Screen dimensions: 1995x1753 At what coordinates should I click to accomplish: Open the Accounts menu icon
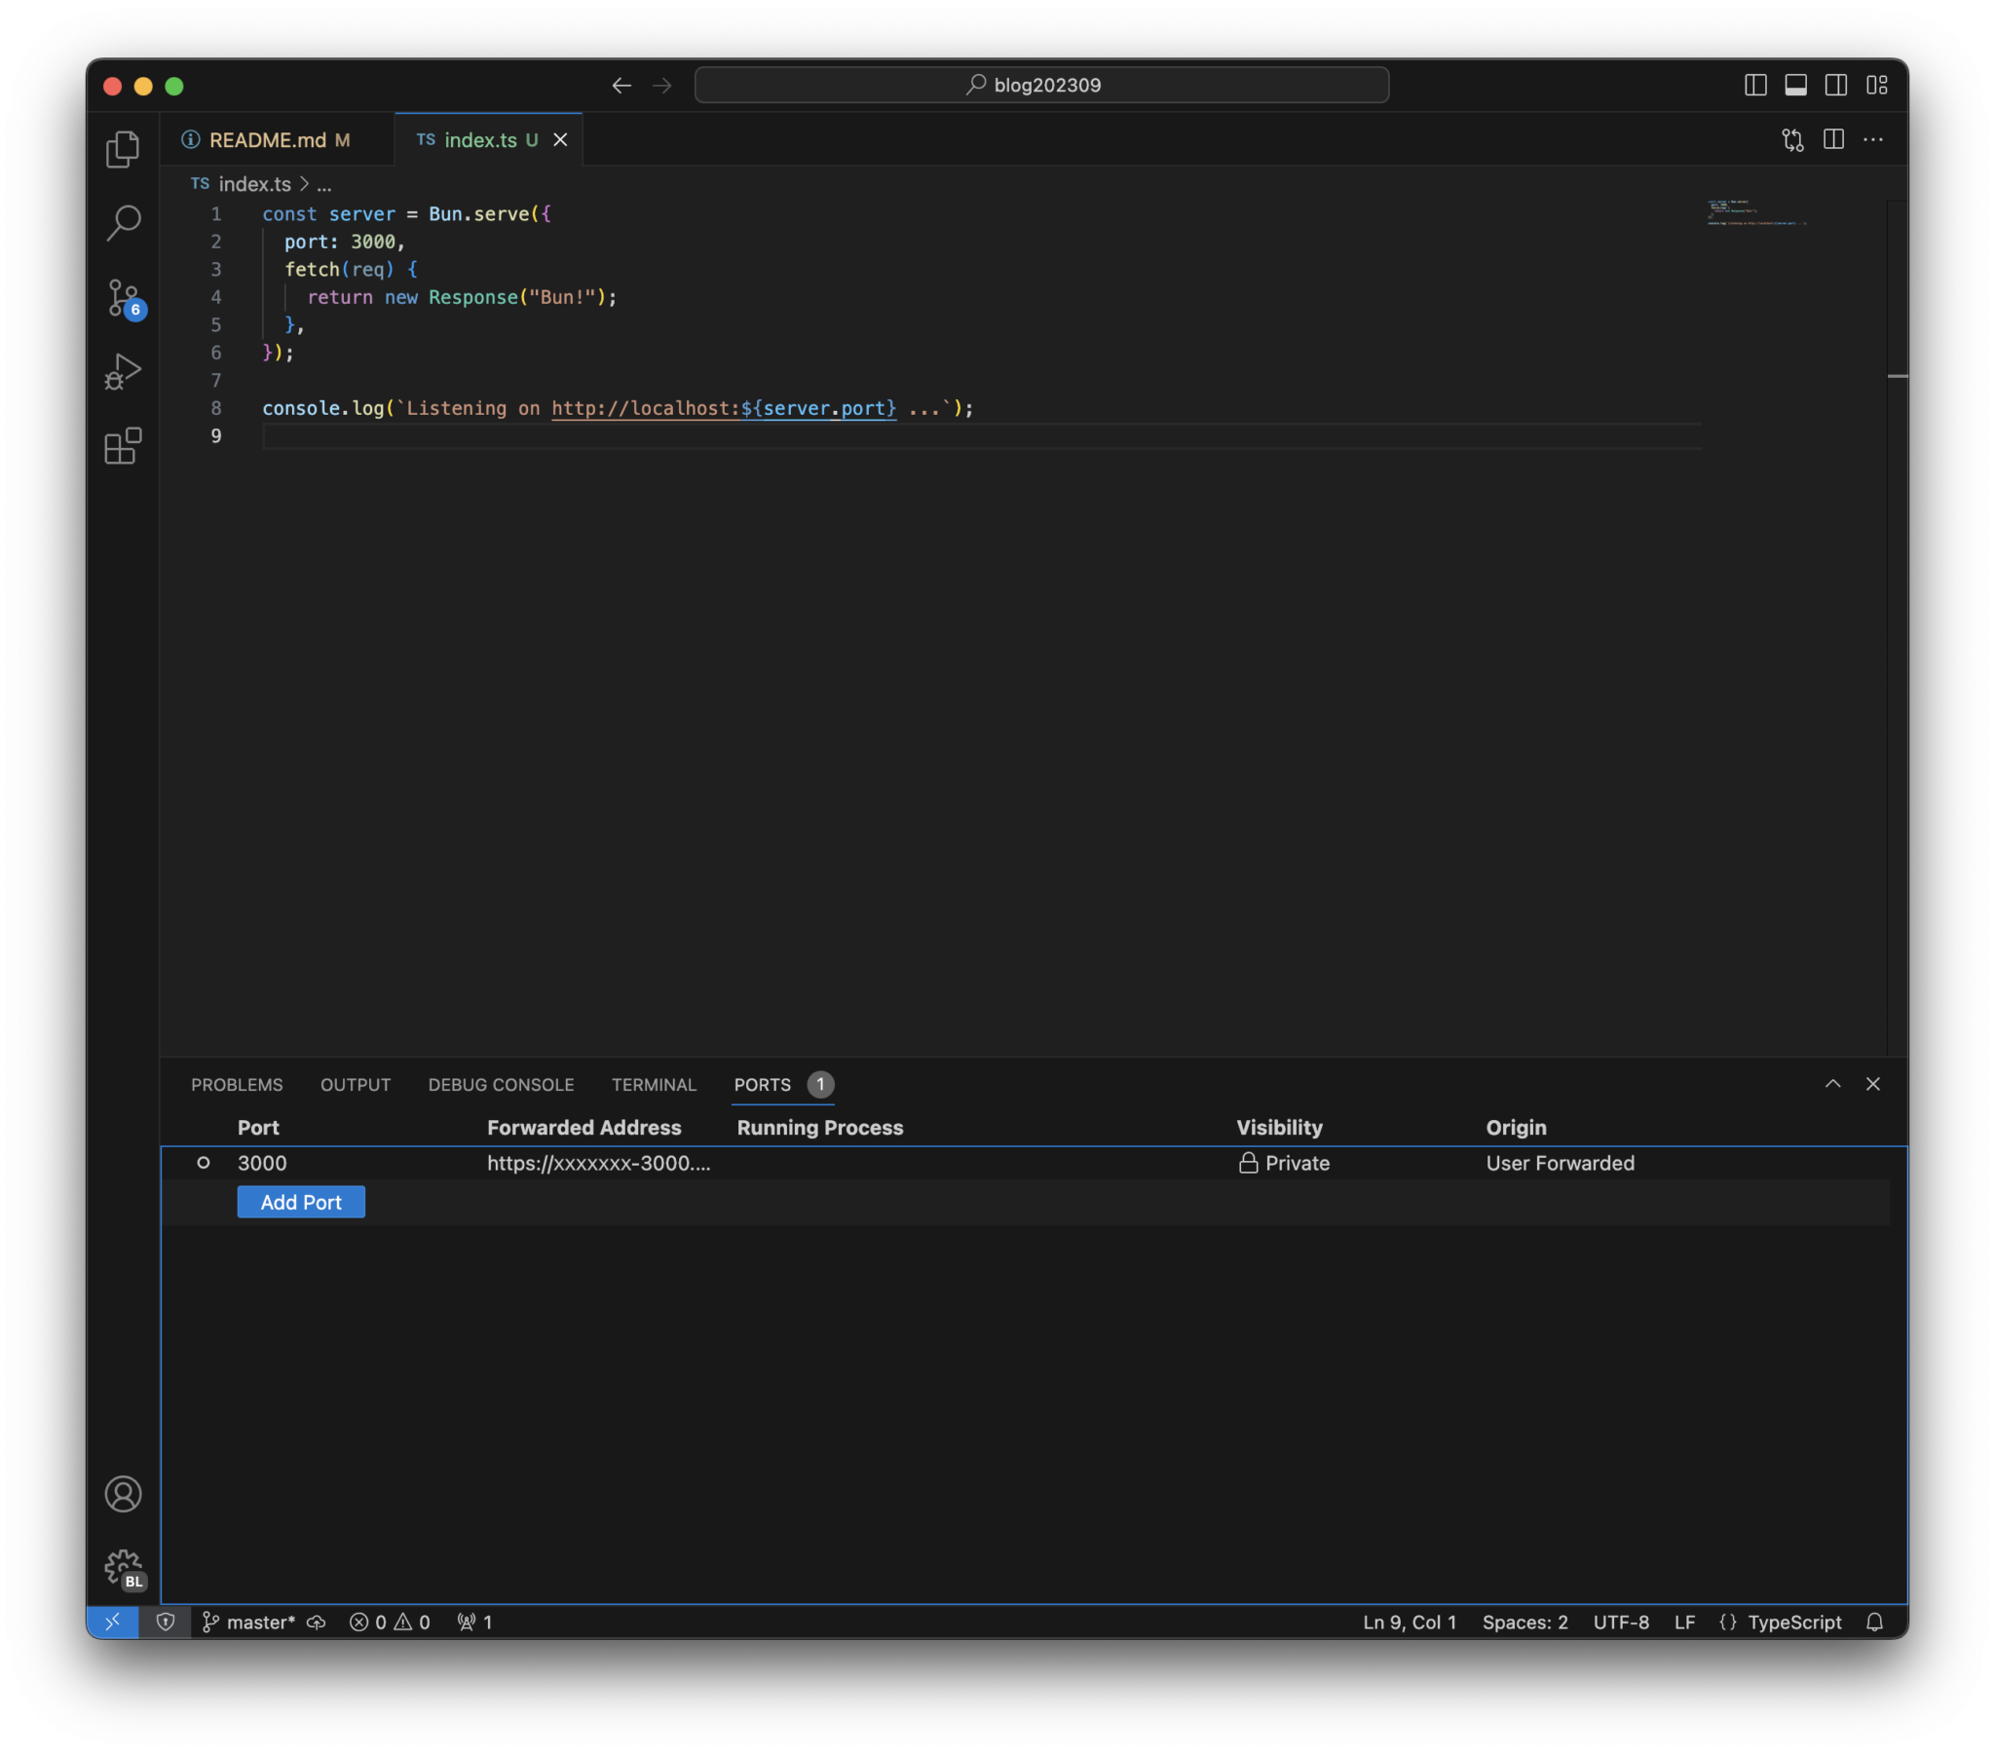coord(123,1494)
